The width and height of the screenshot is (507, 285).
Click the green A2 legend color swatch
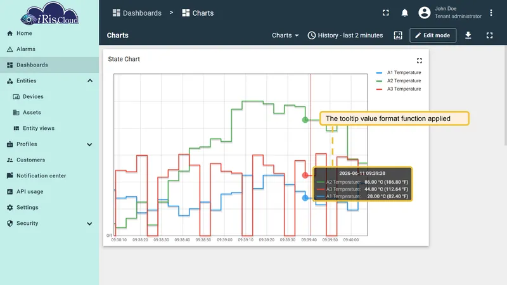click(x=379, y=81)
